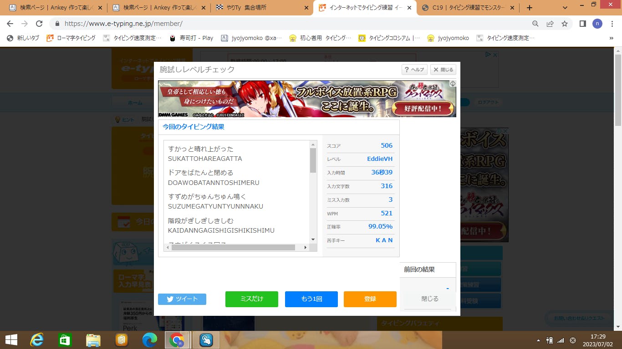Show hidden system tray icons arrow
This screenshot has height=349, width=622.
click(539, 340)
